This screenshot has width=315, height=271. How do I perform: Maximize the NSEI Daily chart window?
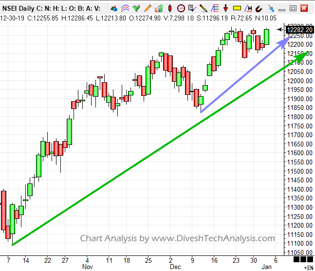[293, 8]
